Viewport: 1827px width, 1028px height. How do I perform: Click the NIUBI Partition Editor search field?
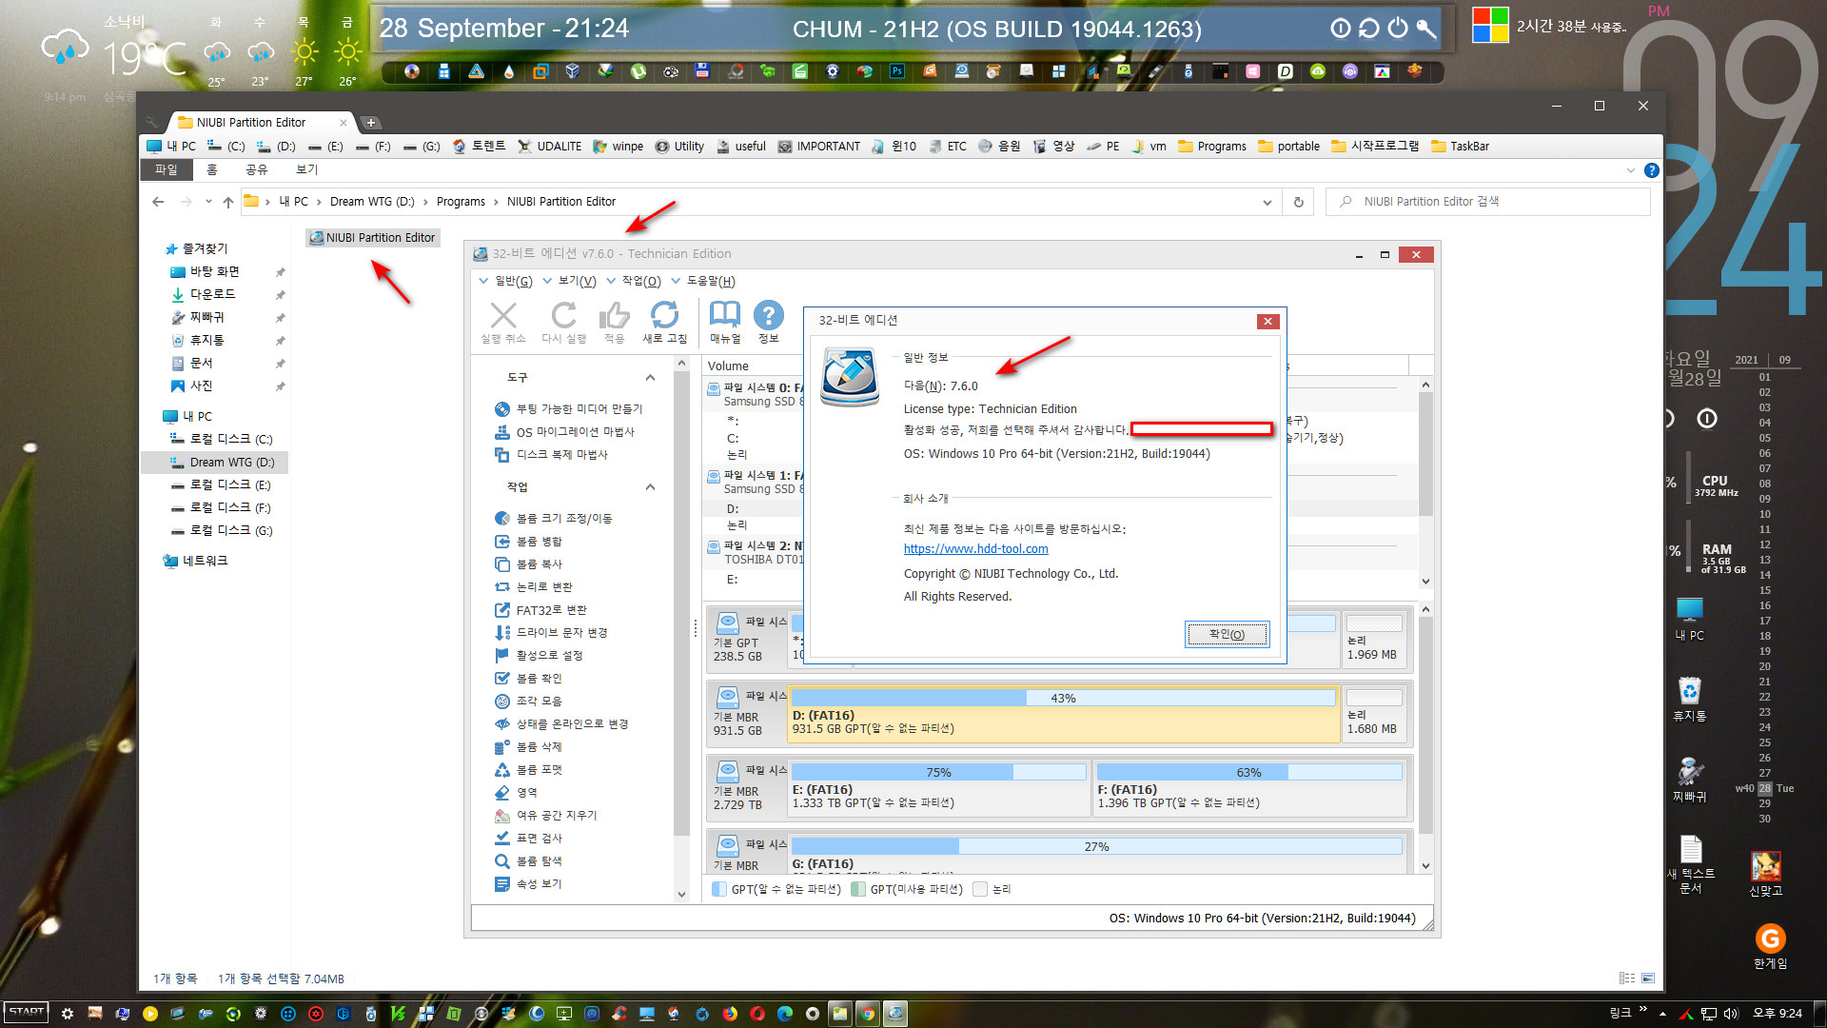coord(1487,202)
